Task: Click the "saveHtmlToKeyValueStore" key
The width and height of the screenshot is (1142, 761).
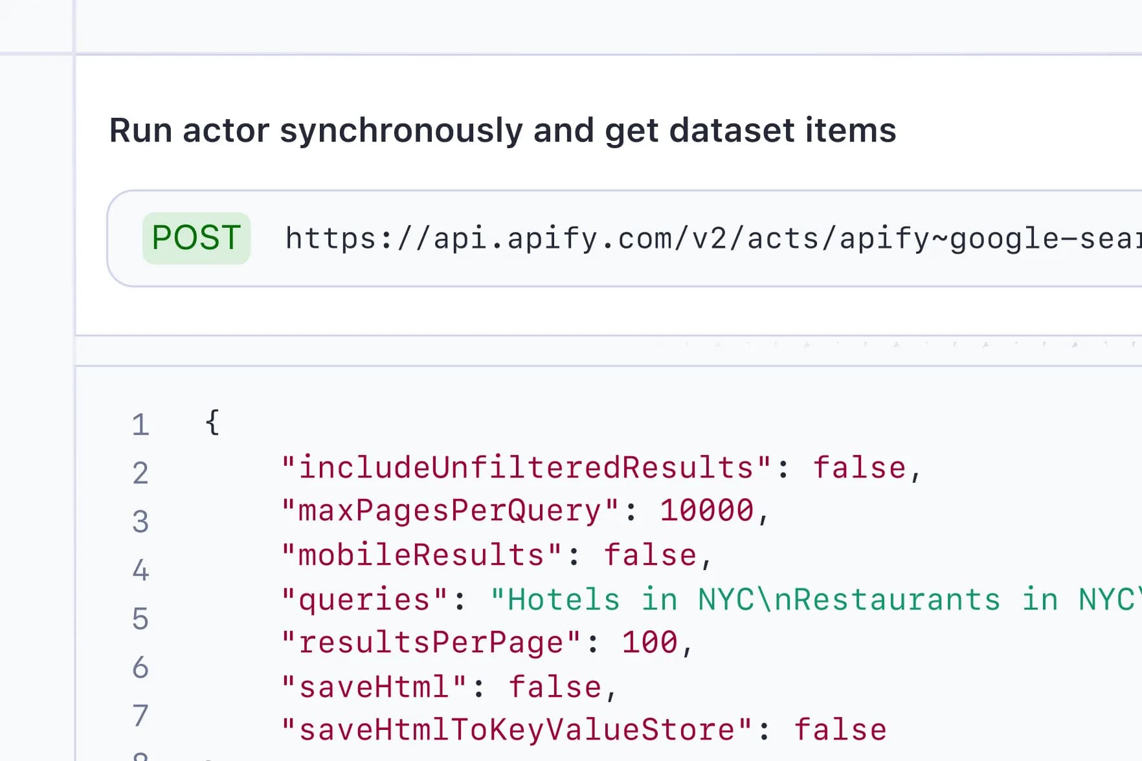Action: coord(517,730)
